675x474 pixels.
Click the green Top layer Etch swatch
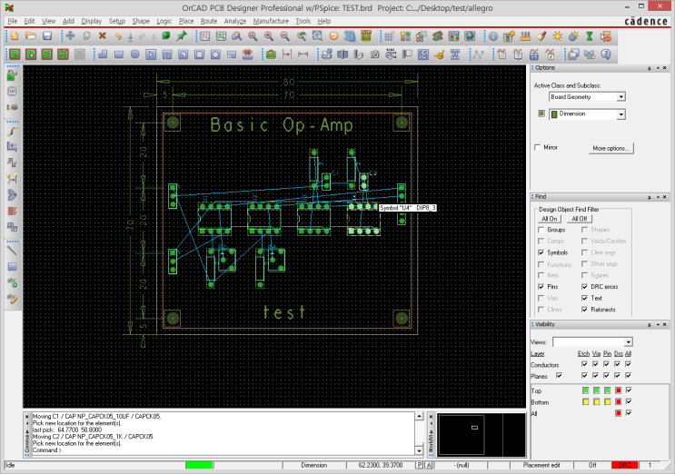tap(584, 390)
